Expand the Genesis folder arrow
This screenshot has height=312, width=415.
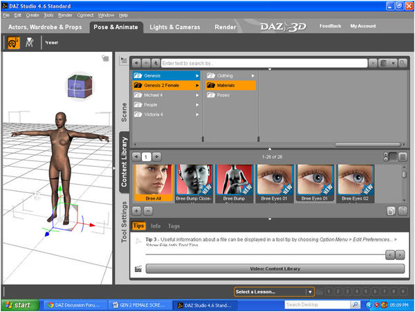[197, 76]
